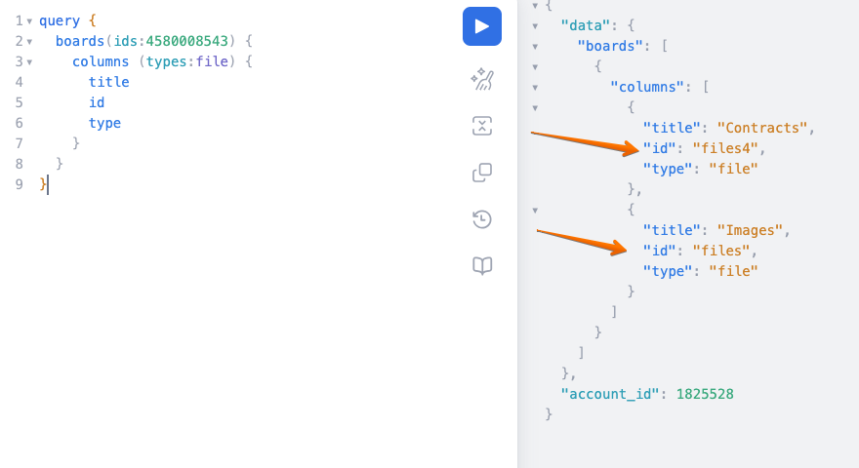
Task: Click the "file" type value under Images
Action: (733, 271)
